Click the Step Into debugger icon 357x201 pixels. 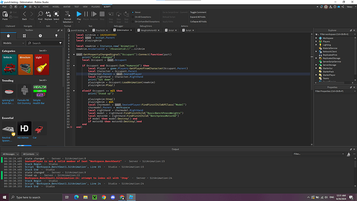(111, 14)
